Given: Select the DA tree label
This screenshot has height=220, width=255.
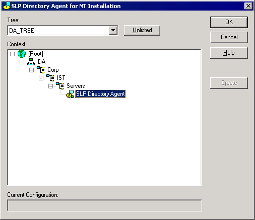Looking at the screenshot, I should (42, 62).
